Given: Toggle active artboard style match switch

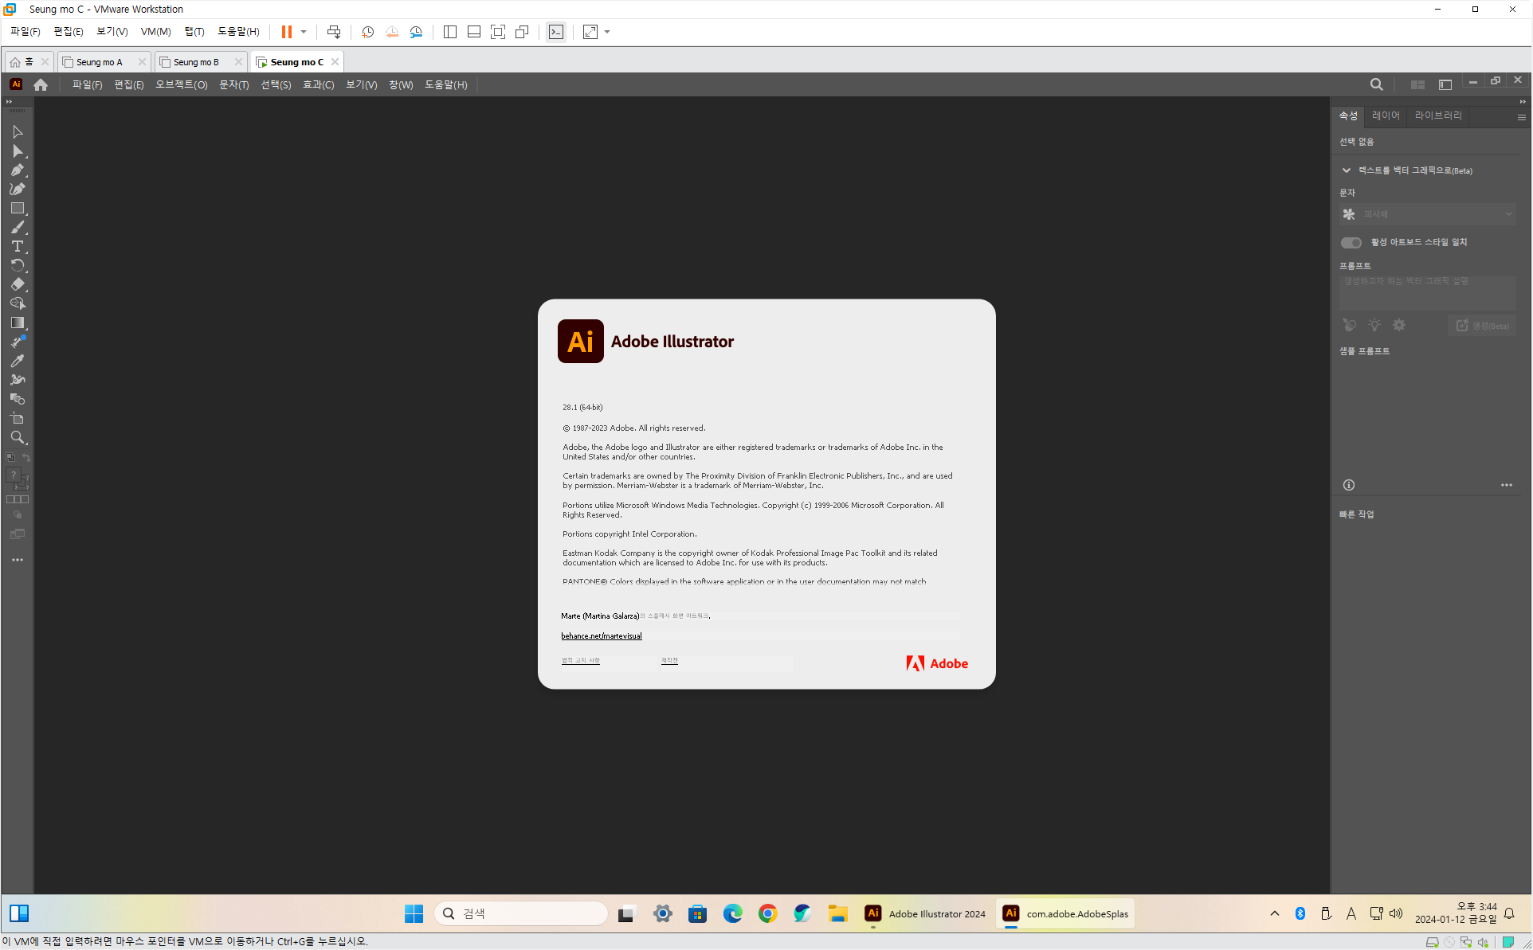Looking at the screenshot, I should click(x=1351, y=243).
